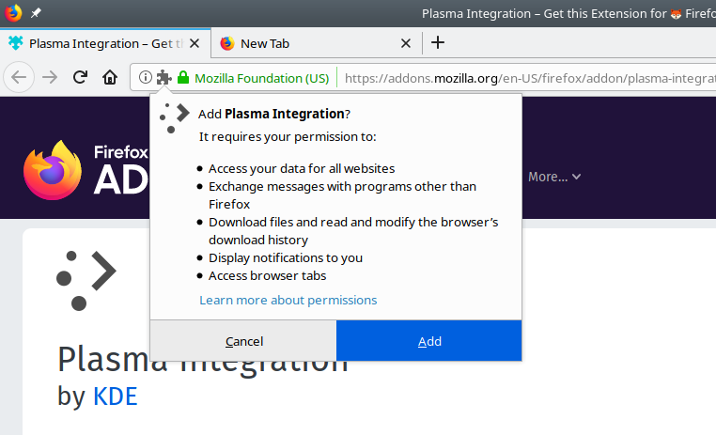716x435 pixels.
Task: Click Mozilla Foundation (US) identity label
Action: [x=261, y=78]
